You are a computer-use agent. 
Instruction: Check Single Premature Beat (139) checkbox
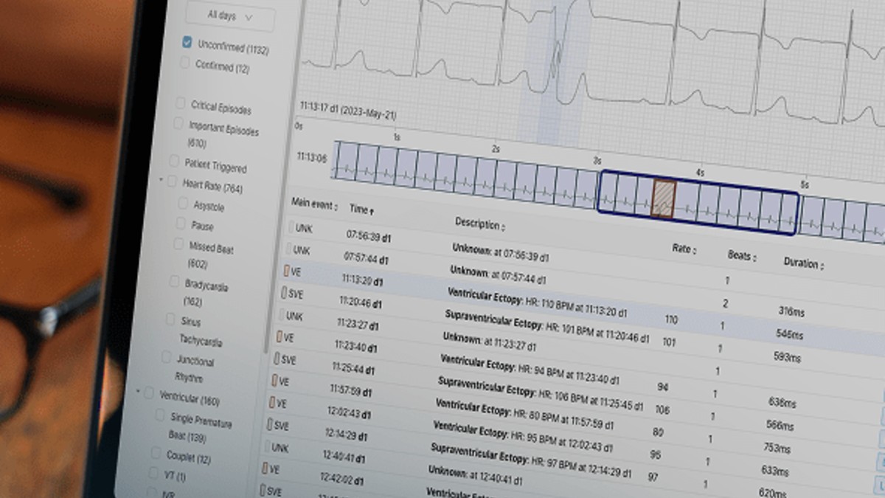159,416
